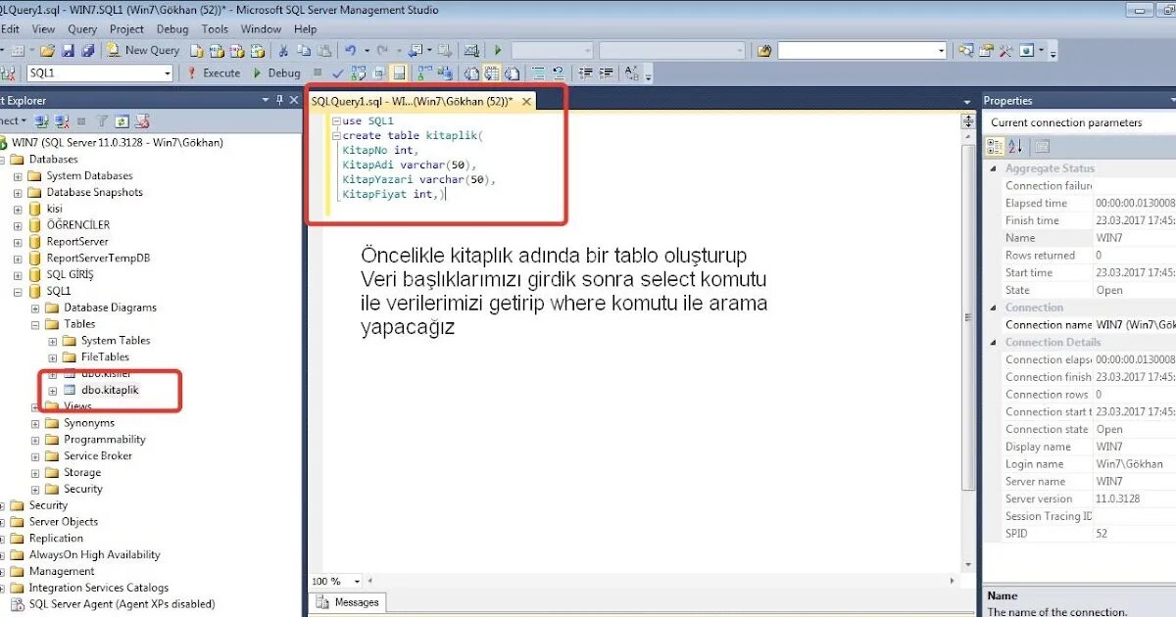The width and height of the screenshot is (1176, 617).
Task: Open the Query menu
Action: pyautogui.click(x=82, y=29)
